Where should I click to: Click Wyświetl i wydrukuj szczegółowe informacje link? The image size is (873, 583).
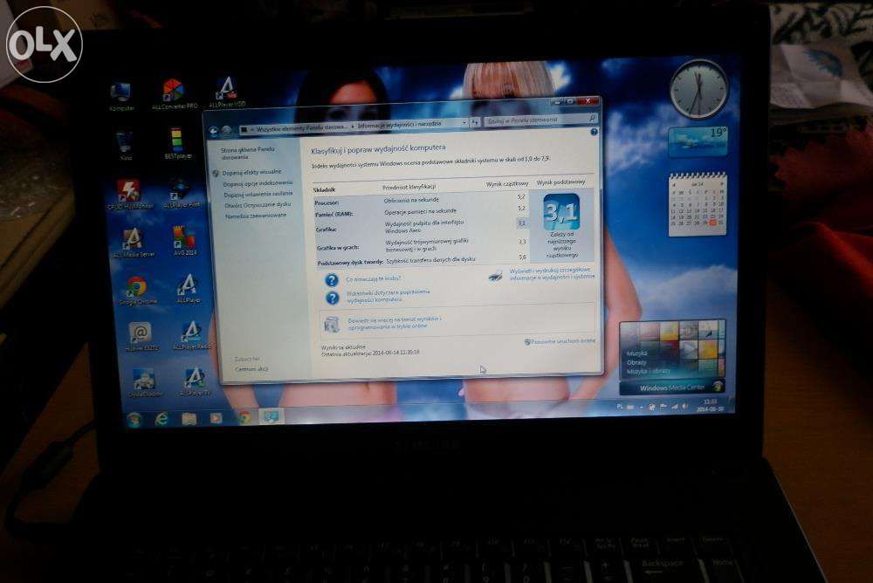[x=553, y=273]
